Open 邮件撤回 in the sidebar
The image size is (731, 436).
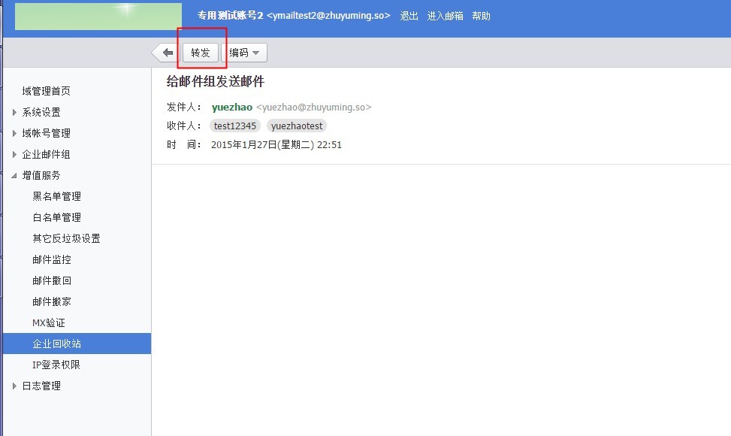[x=52, y=280]
